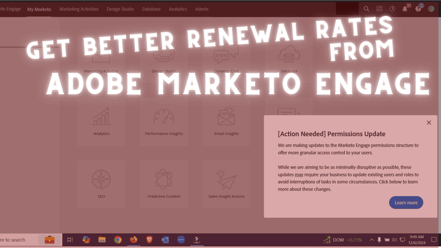Open the Dynamic Chat tile
The height and width of the screenshot is (248, 441).
(226, 59)
